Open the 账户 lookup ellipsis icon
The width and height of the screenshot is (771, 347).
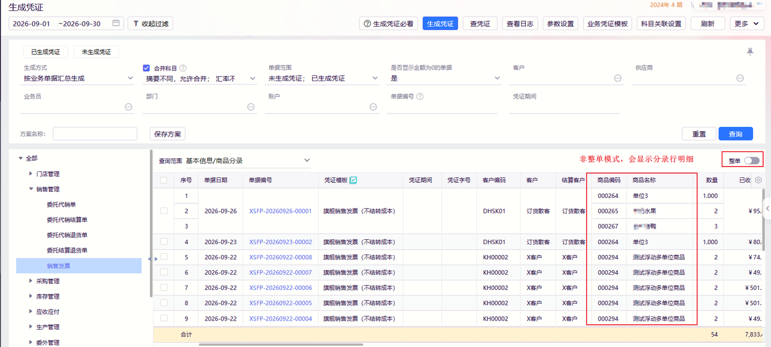[373, 107]
